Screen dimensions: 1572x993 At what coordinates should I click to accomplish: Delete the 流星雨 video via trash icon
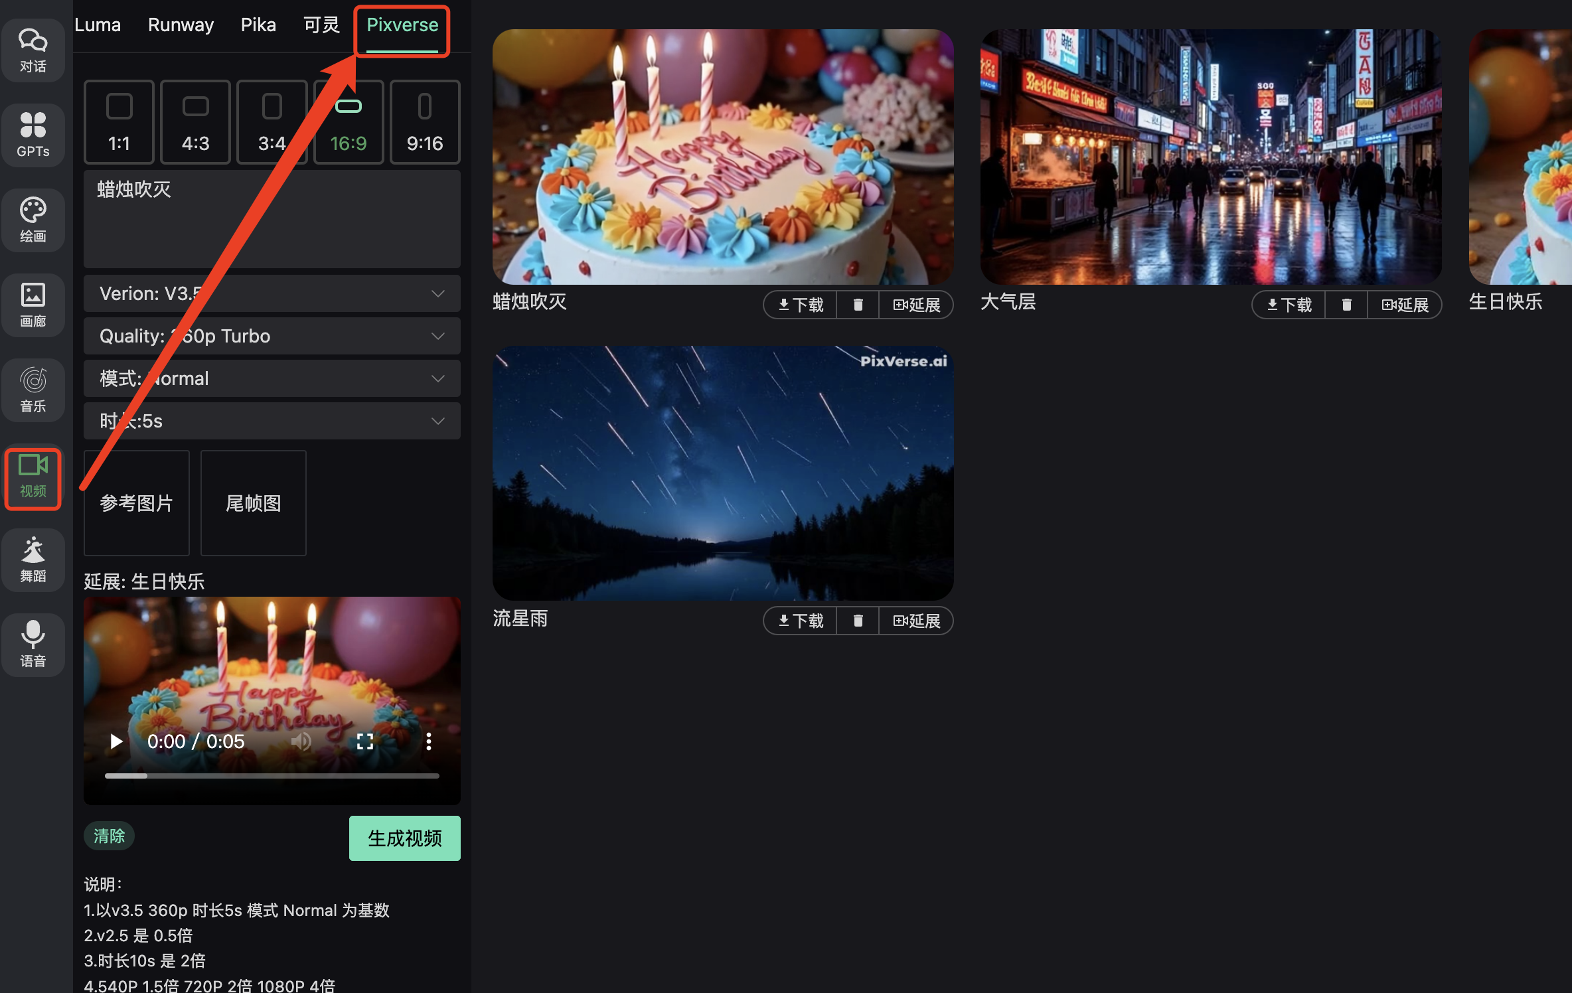pyautogui.click(x=857, y=620)
